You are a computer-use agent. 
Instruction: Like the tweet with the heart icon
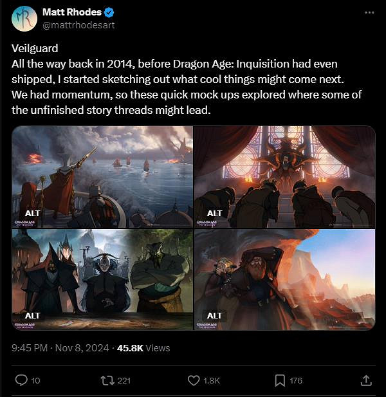194,380
